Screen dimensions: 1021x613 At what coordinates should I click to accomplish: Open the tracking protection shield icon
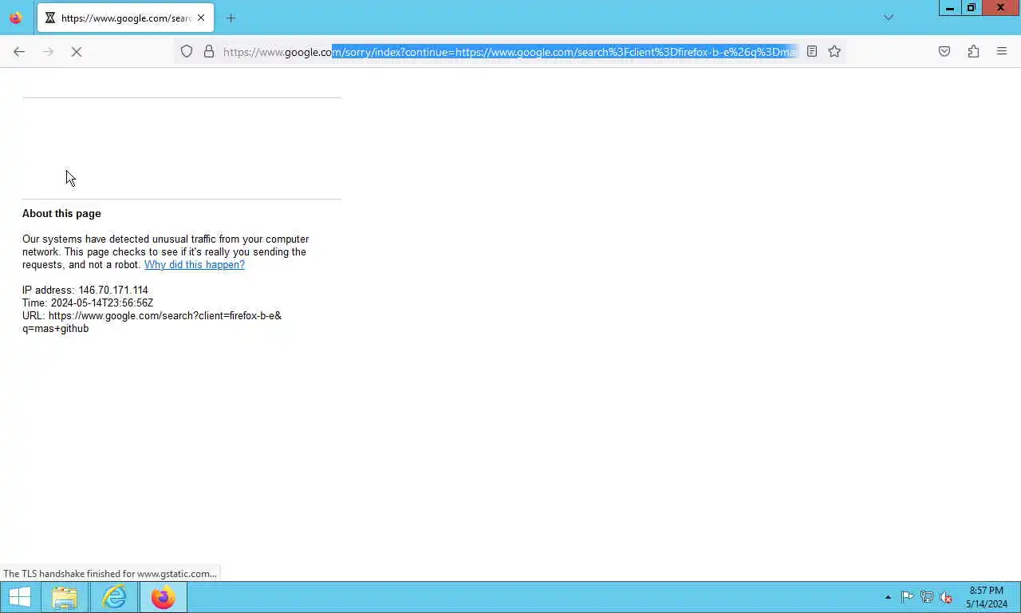pos(187,52)
